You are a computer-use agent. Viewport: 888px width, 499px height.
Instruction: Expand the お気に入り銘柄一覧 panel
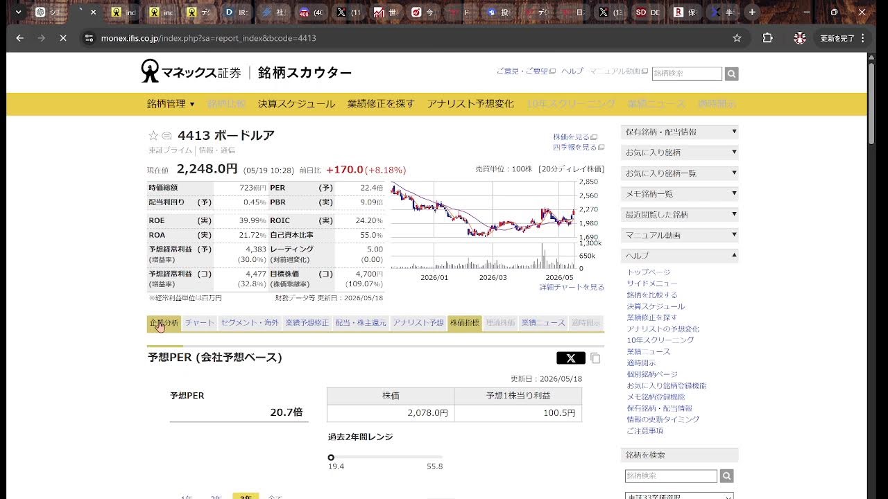point(680,173)
